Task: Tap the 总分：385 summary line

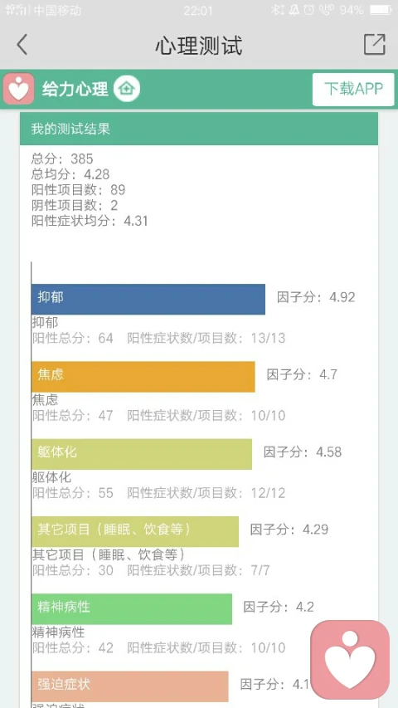Action: (x=62, y=159)
